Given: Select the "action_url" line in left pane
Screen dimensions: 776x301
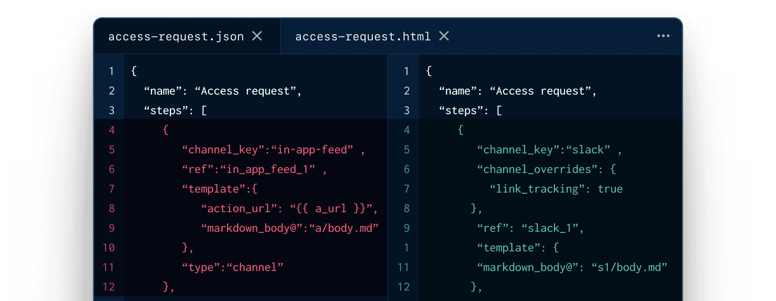Looking at the screenshot, I should click(289, 208).
